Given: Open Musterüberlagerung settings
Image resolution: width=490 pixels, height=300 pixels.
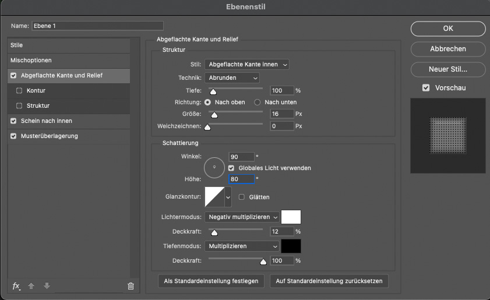Looking at the screenshot, I should coord(69,136).
